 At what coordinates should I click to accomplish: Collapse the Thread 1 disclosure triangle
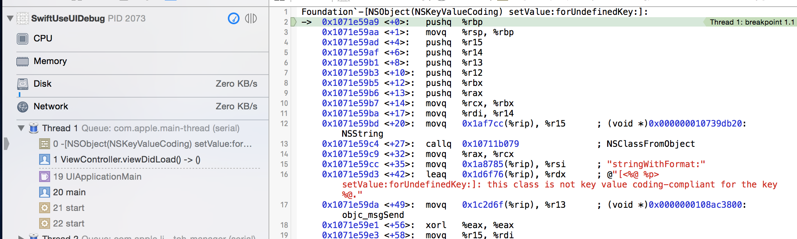pos(21,128)
